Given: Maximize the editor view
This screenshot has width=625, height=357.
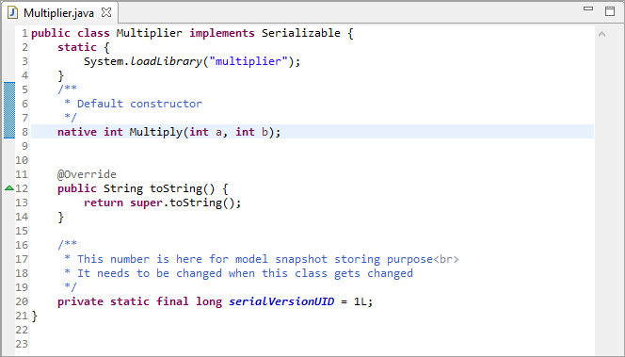Looking at the screenshot, I should (x=610, y=10).
